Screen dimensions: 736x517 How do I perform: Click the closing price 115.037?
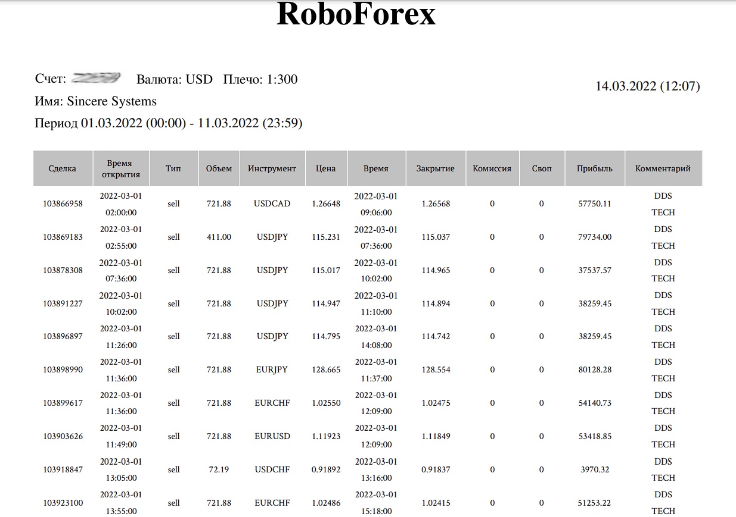(435, 237)
